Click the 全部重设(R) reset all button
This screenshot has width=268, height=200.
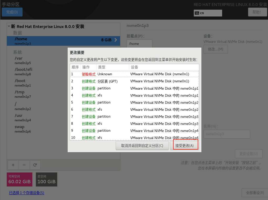point(255,193)
